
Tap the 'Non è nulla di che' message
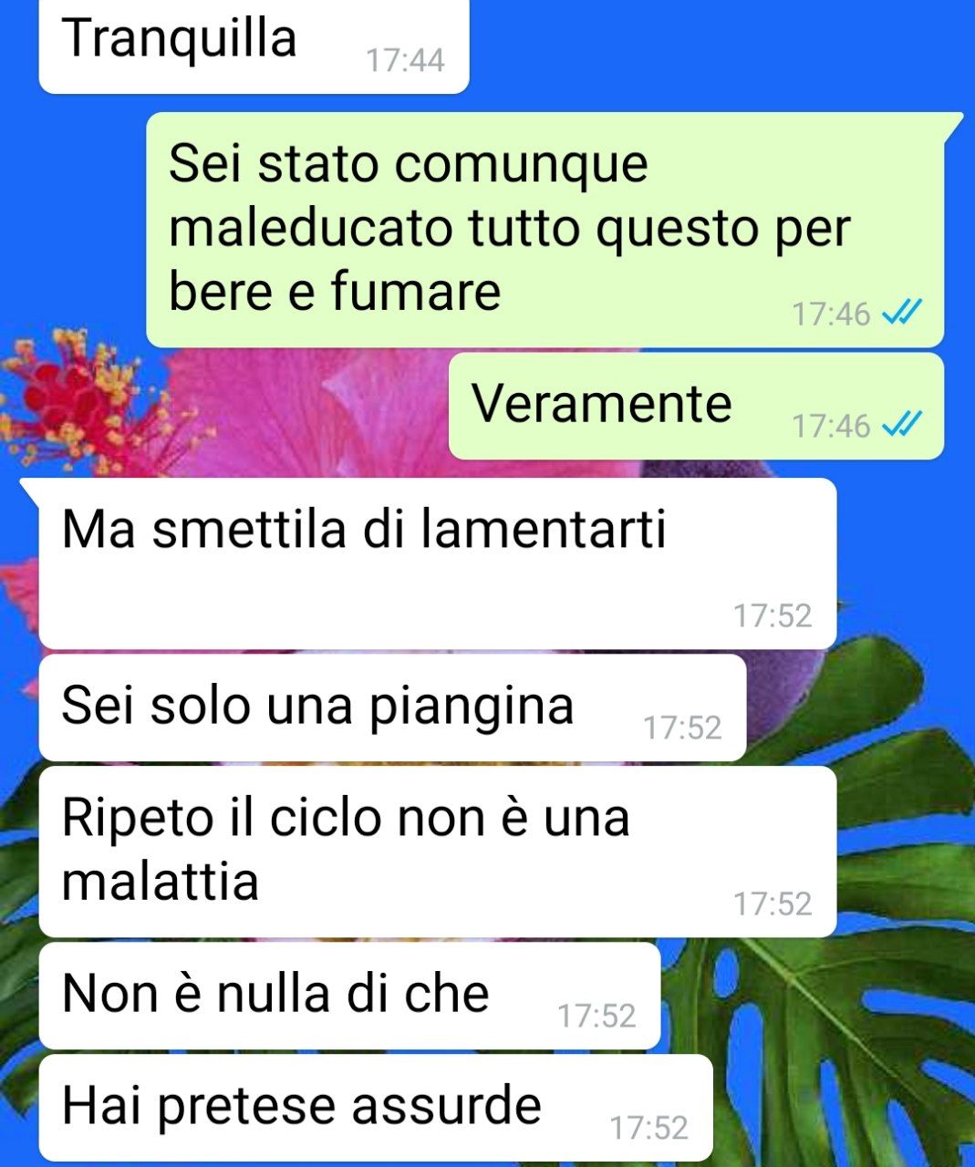click(x=349, y=996)
